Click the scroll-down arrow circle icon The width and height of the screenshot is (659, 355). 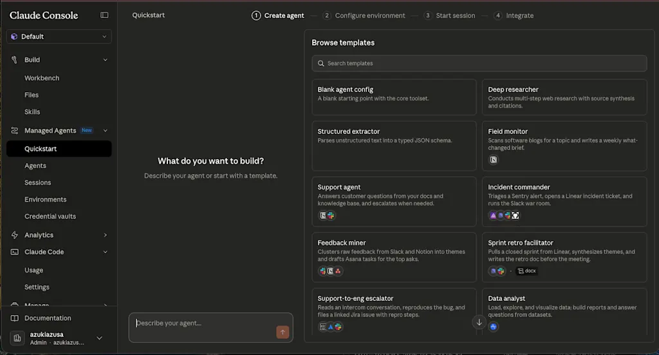pos(479,322)
